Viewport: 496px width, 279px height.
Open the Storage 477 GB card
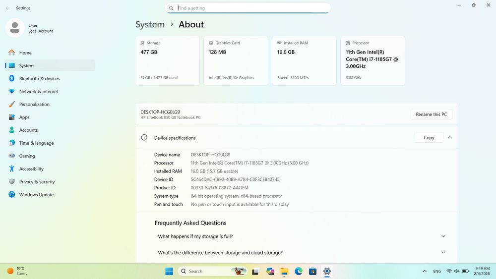(x=167, y=60)
